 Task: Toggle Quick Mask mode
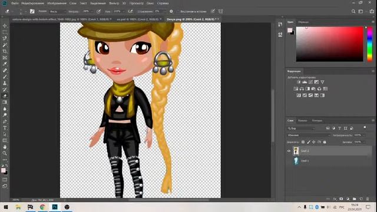pos(5,180)
